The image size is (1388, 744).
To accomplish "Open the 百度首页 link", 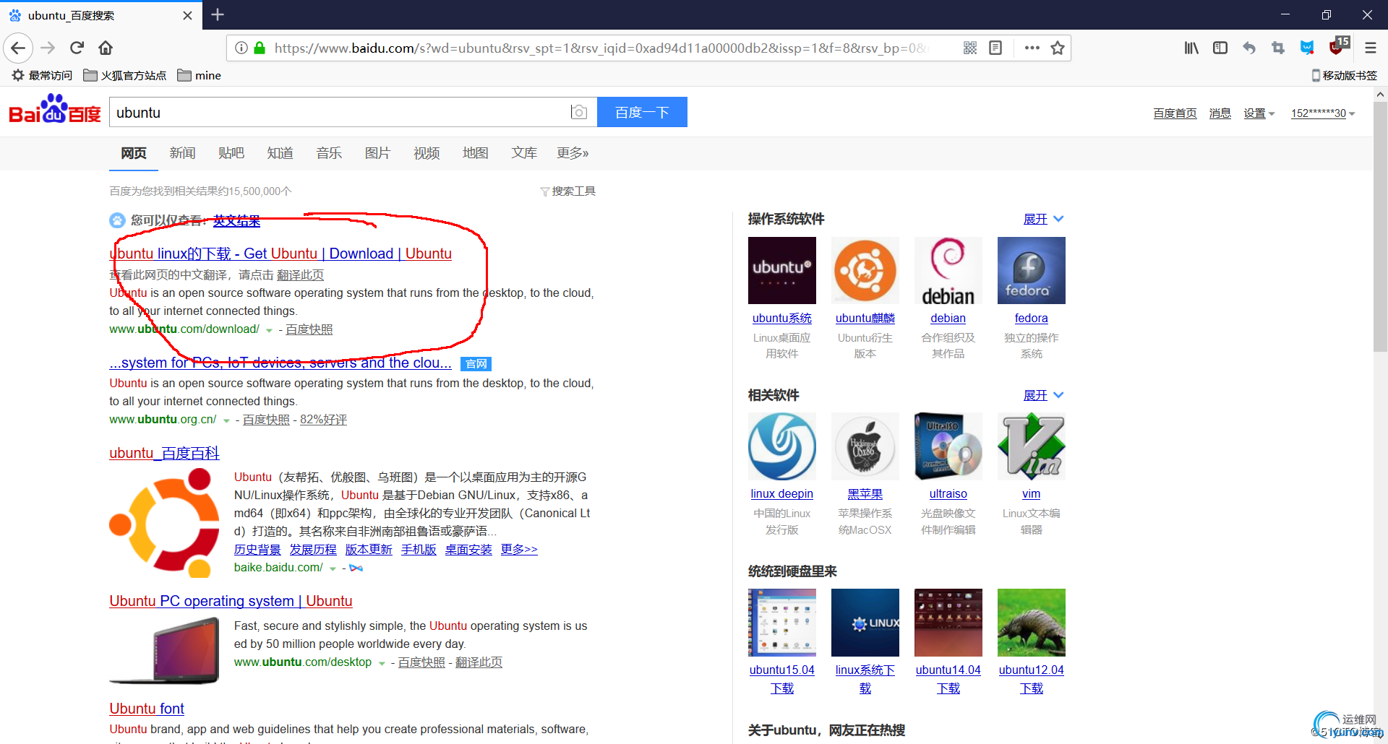I will click(x=1175, y=113).
